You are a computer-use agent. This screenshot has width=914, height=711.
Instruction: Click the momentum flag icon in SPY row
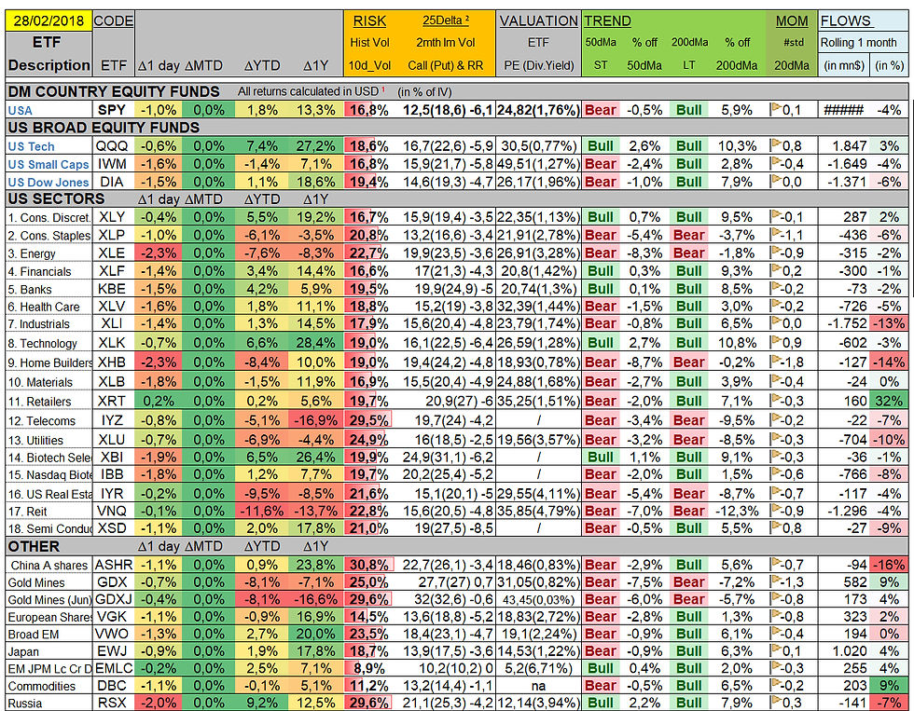pyautogui.click(x=775, y=108)
